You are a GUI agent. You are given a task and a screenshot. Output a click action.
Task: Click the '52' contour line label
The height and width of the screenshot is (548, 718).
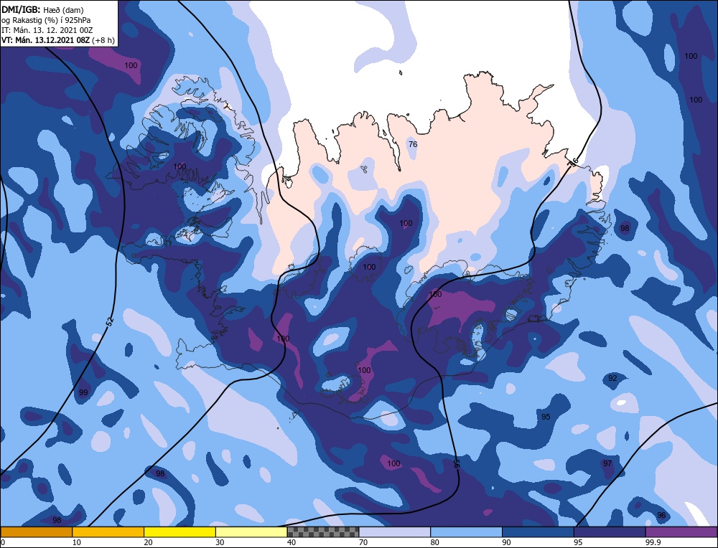(x=109, y=321)
